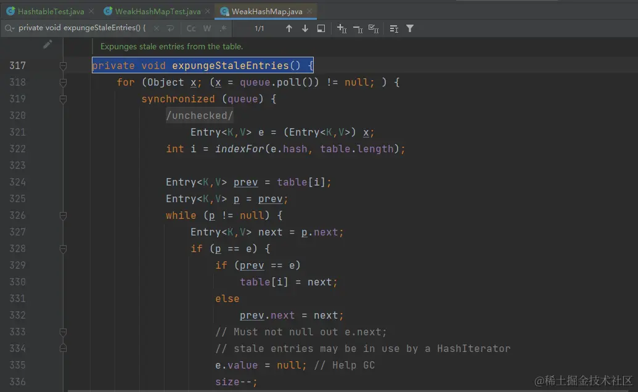Go to previous occurrence arrow

click(x=289, y=28)
